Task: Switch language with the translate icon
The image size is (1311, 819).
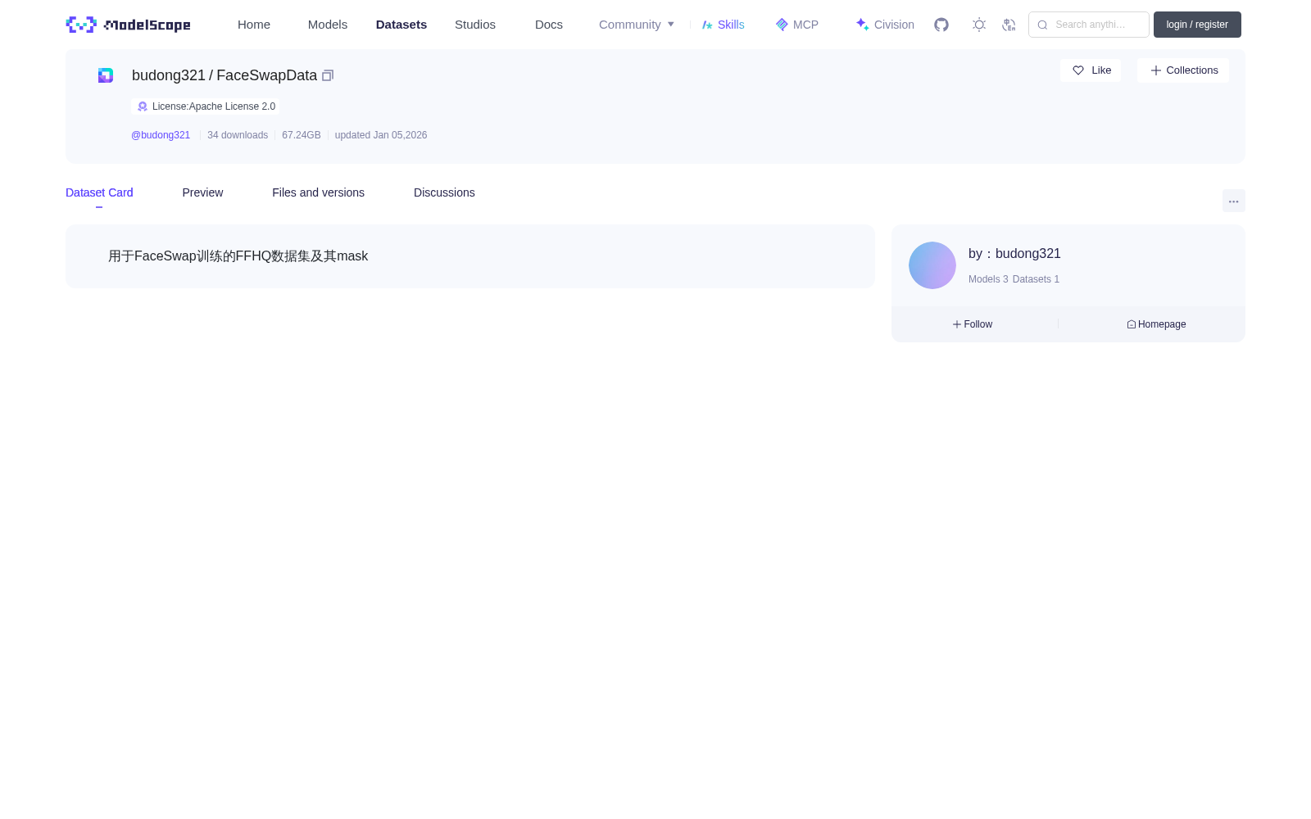Action: 1009,25
